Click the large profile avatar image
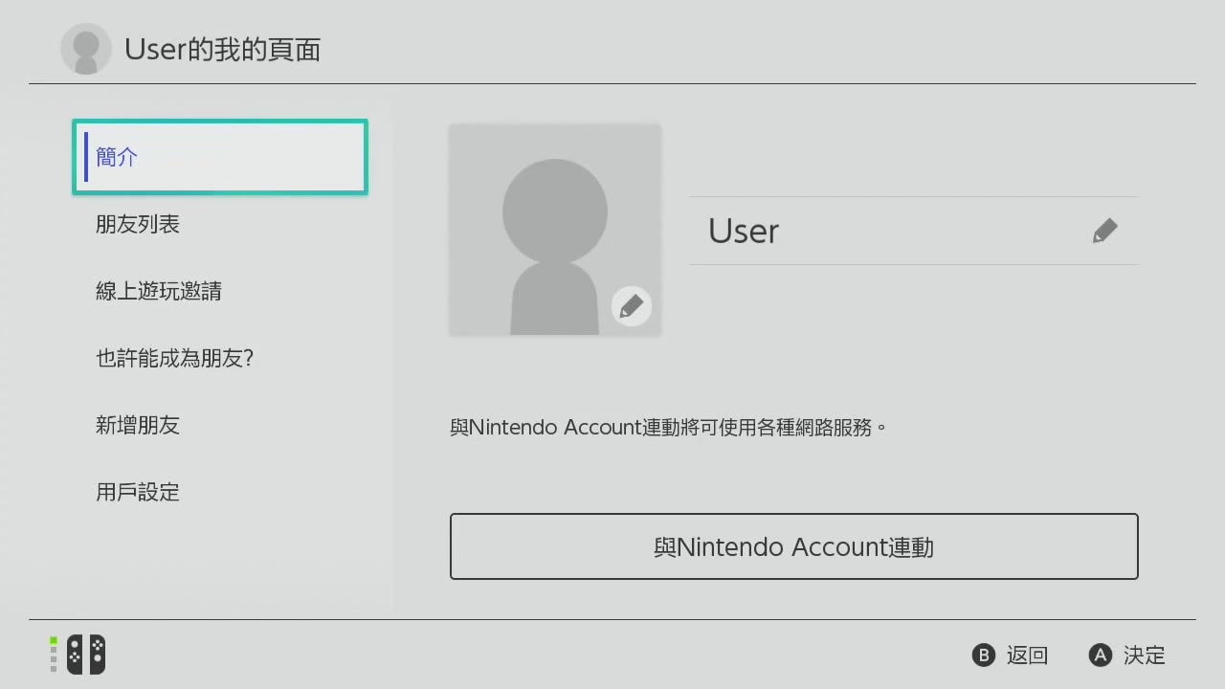Viewport: 1225px width, 689px height. pos(555,230)
